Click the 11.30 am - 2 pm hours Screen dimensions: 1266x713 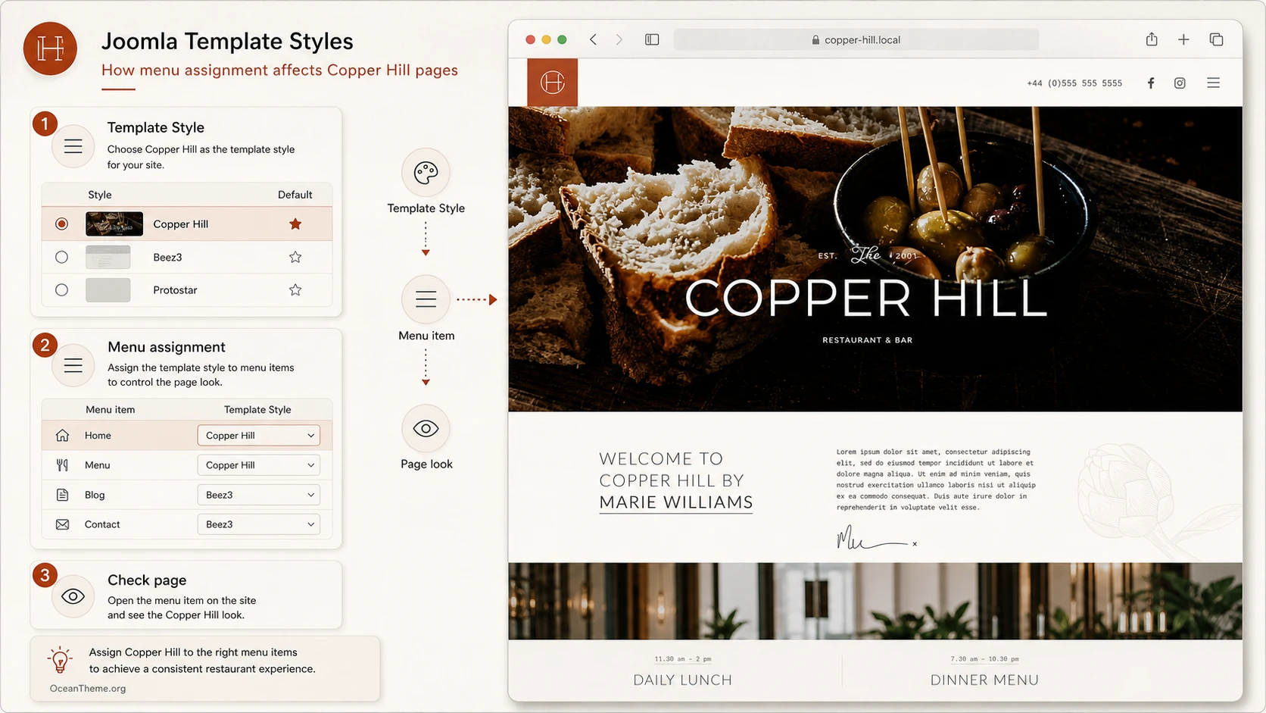(x=682, y=659)
